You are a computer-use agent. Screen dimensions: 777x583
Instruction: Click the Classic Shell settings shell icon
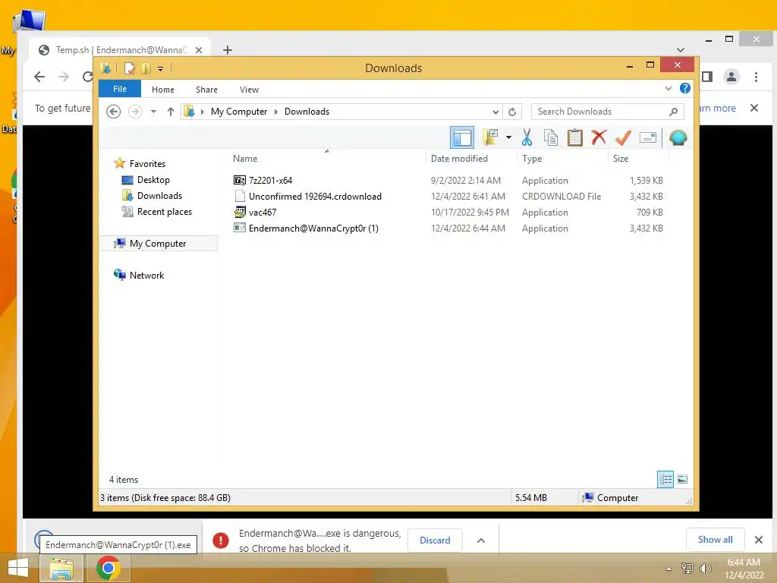[678, 137]
